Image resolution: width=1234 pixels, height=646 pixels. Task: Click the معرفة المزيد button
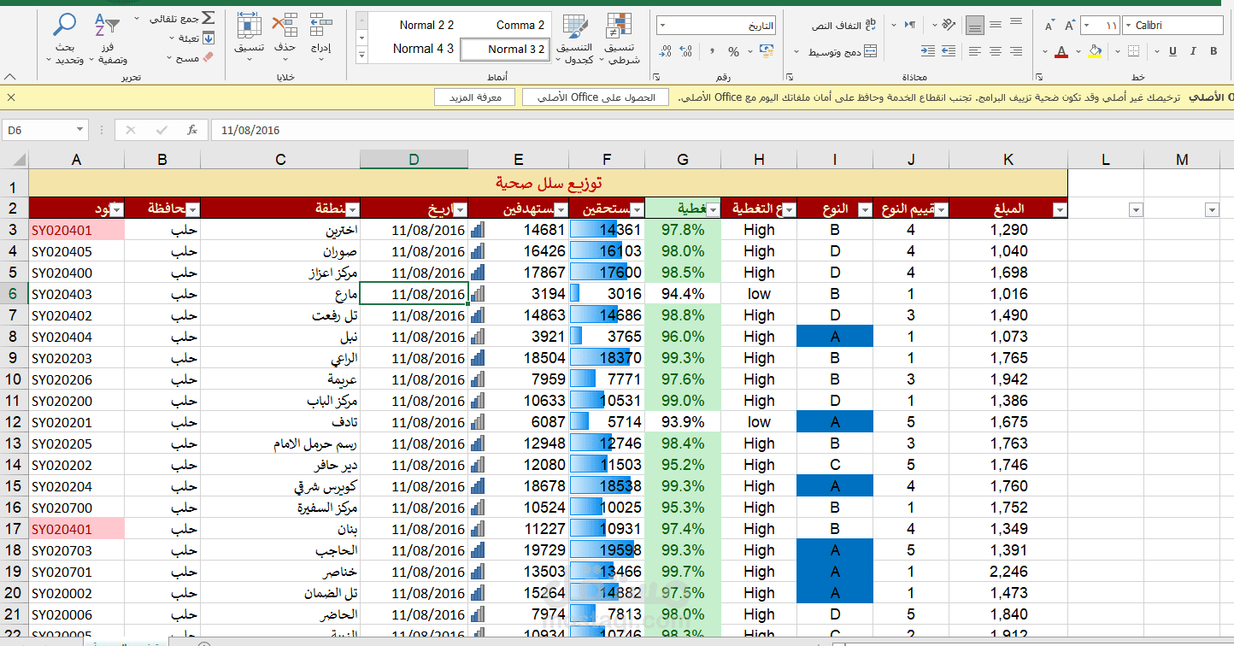pyautogui.click(x=474, y=97)
